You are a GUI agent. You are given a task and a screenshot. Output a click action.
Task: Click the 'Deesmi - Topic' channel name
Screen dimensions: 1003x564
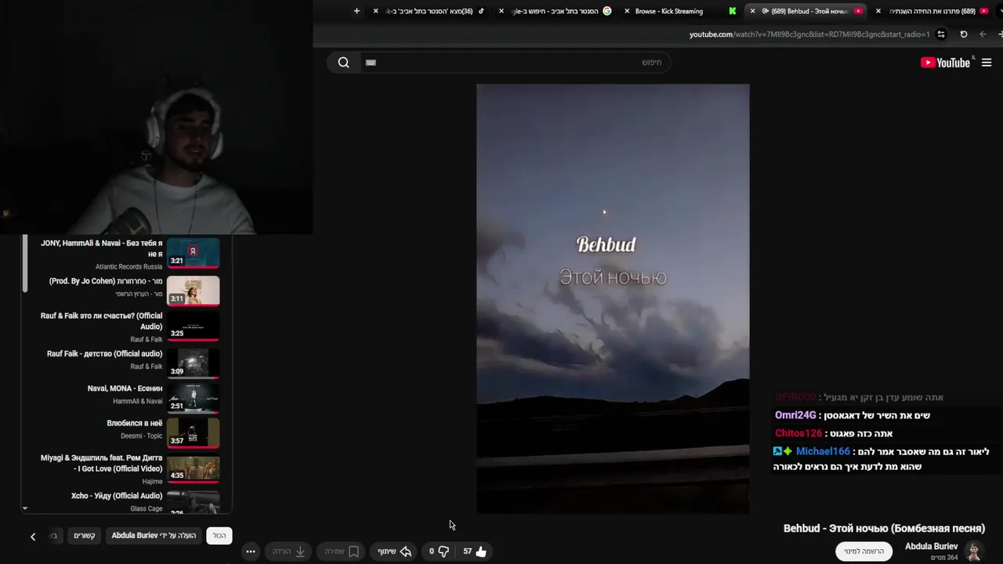pyautogui.click(x=142, y=436)
